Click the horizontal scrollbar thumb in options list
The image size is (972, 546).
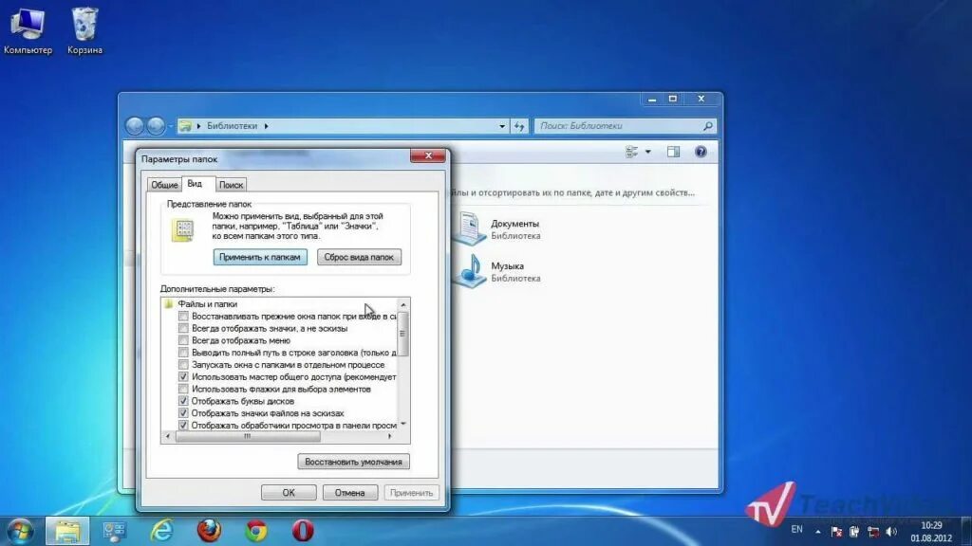click(x=248, y=436)
